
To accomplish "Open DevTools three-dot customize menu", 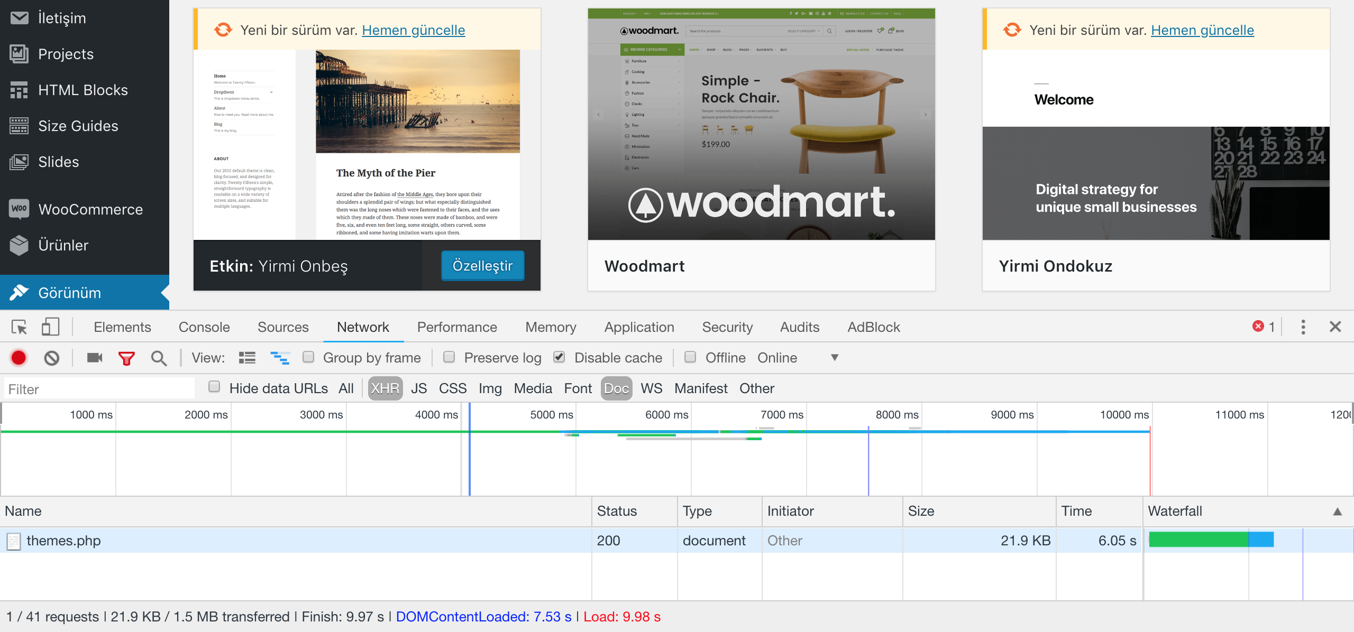I will pyautogui.click(x=1303, y=327).
